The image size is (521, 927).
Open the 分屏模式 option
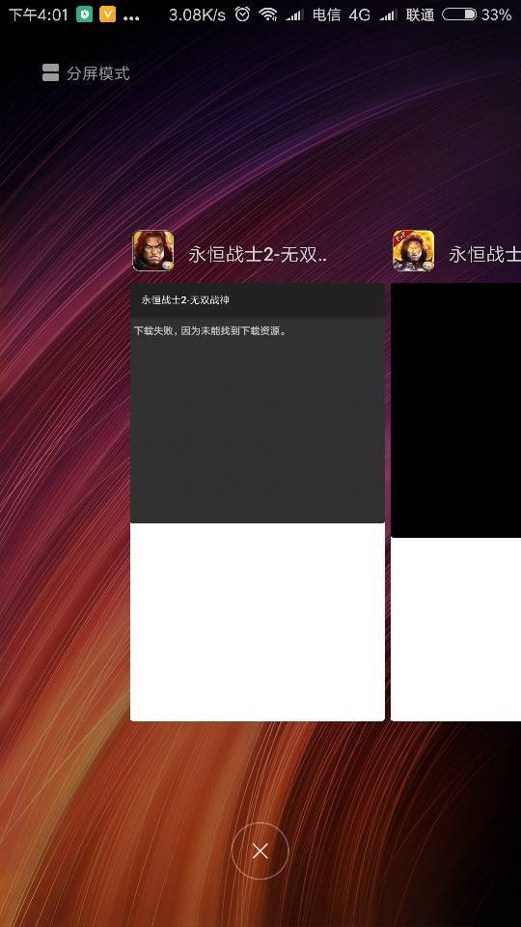pyautogui.click(x=86, y=73)
